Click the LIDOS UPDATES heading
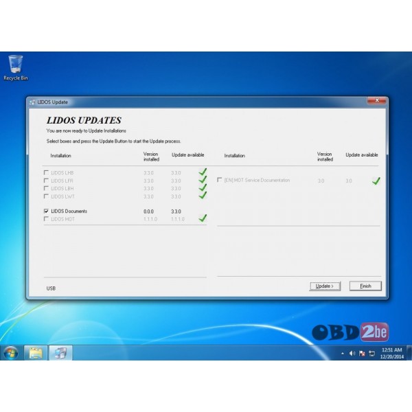The width and height of the screenshot is (412, 412). (x=84, y=120)
